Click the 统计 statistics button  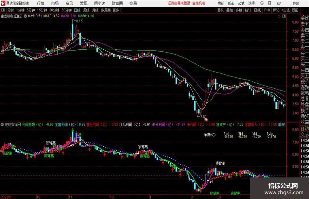pos(248,10)
